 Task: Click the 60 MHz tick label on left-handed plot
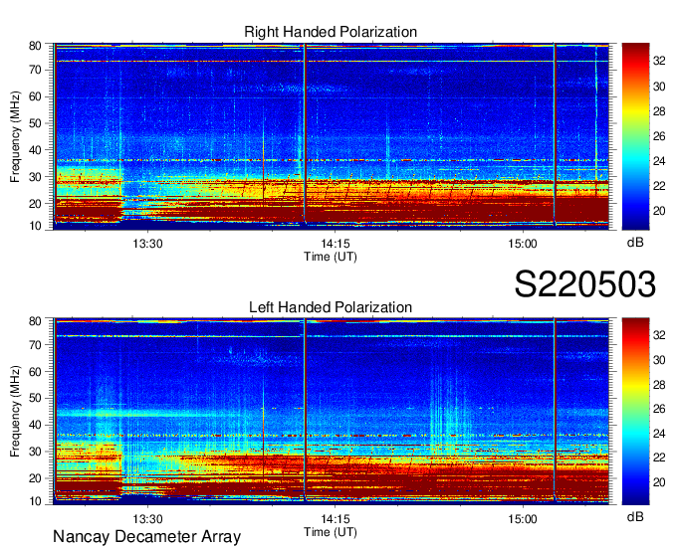click(x=35, y=372)
